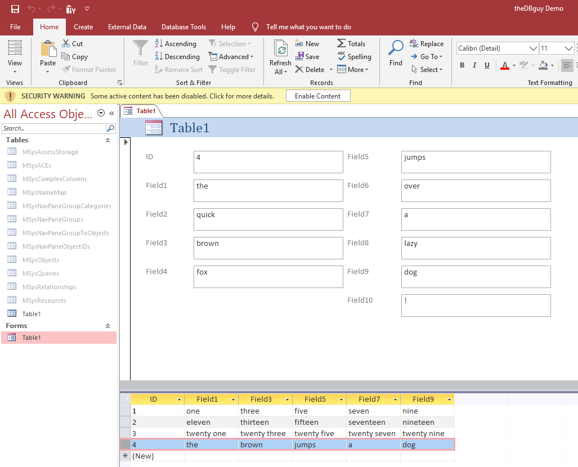Click the cell containing twenty three
Screen dimensions: 578x467
pyautogui.click(x=266, y=433)
